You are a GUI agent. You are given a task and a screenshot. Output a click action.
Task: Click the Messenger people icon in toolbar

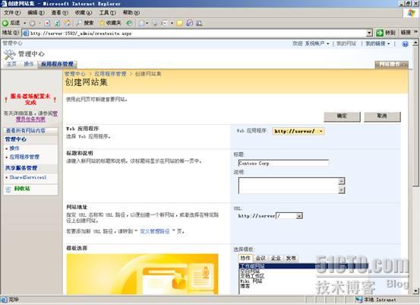click(x=199, y=24)
